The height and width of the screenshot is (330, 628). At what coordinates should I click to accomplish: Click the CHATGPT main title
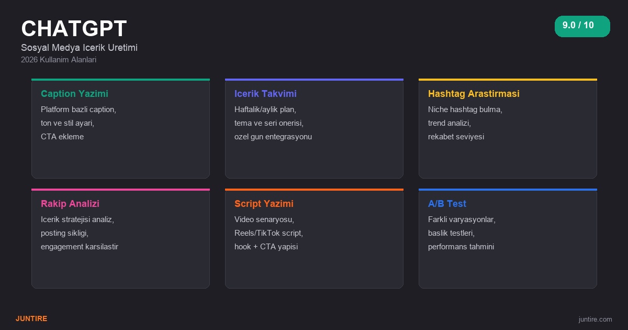pos(74,28)
